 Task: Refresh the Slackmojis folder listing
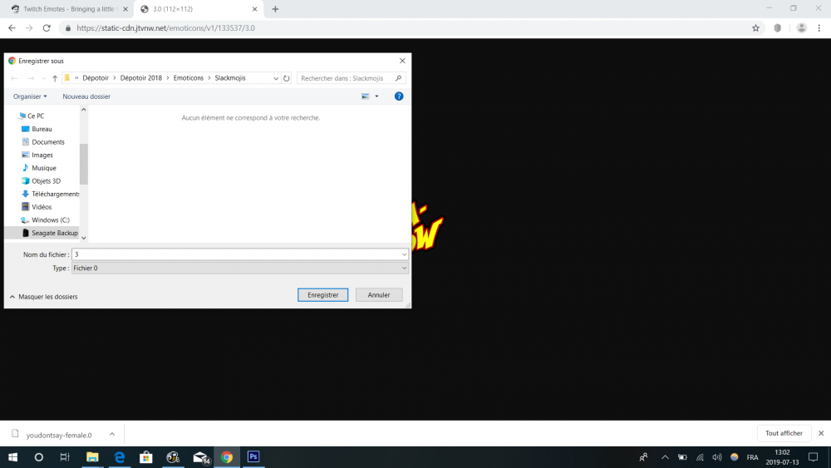[x=287, y=78]
